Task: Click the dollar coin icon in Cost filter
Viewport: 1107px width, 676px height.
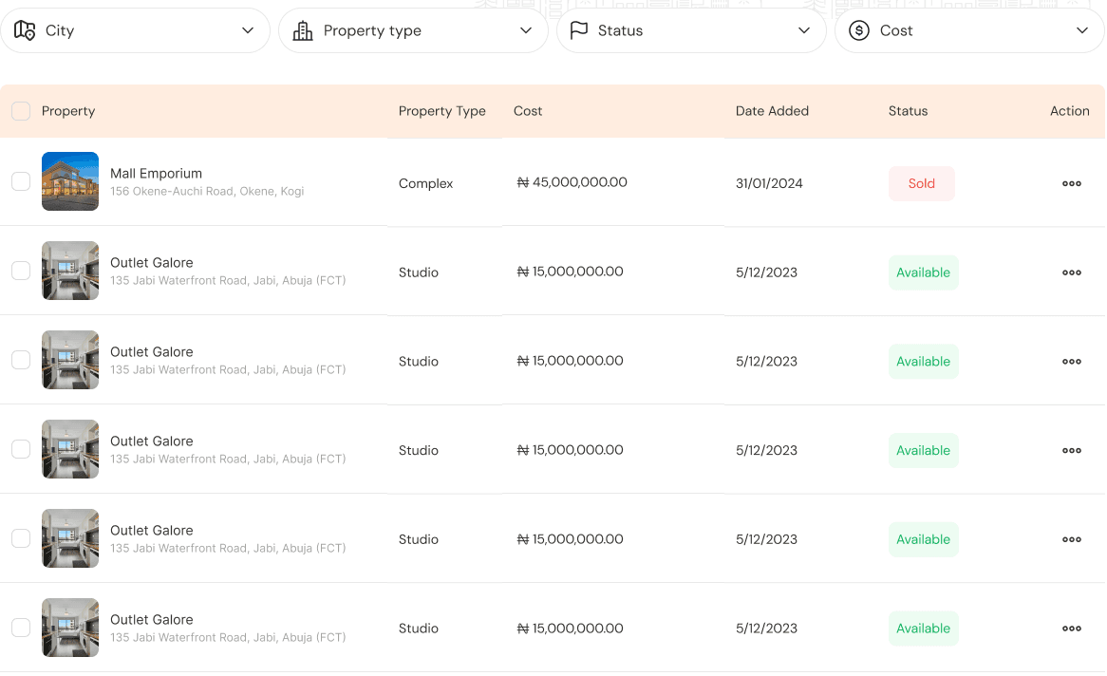Action: (859, 30)
